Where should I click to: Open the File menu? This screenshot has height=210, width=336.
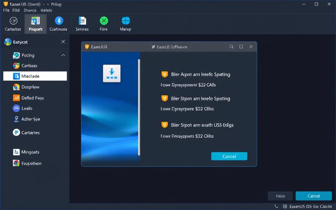[6, 10]
